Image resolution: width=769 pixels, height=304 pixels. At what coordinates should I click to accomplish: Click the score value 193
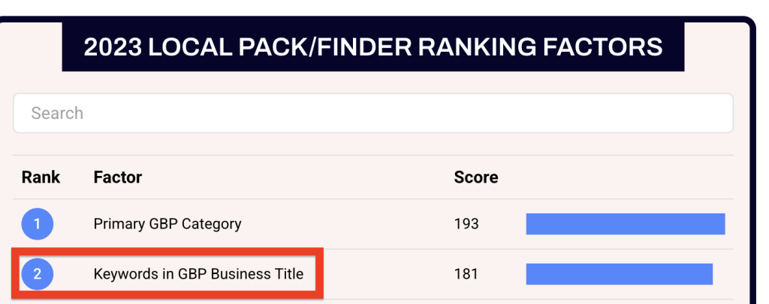coord(466,224)
